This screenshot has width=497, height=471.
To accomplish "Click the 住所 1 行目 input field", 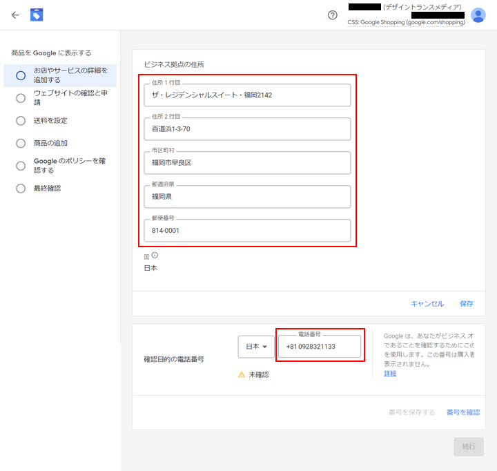I will [247, 95].
